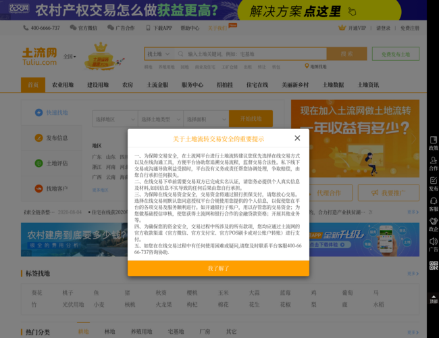Image resolution: width=439 pixels, height=338 pixels.
Task: Switch to the 宅基地 category tab
Action: point(176,331)
